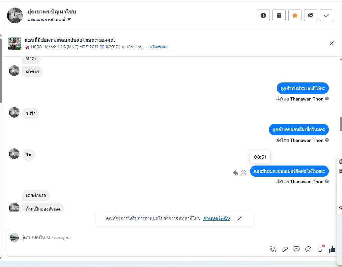Open the Baht payment request icon
The image size is (342, 267).
pyautogui.click(x=320, y=249)
